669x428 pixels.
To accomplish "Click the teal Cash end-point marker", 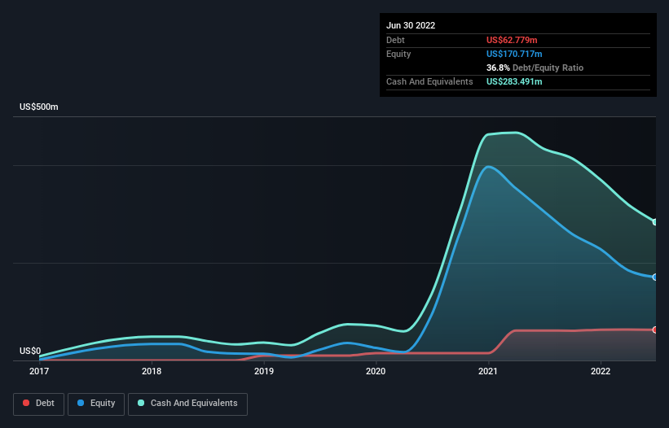I will pyautogui.click(x=655, y=222).
